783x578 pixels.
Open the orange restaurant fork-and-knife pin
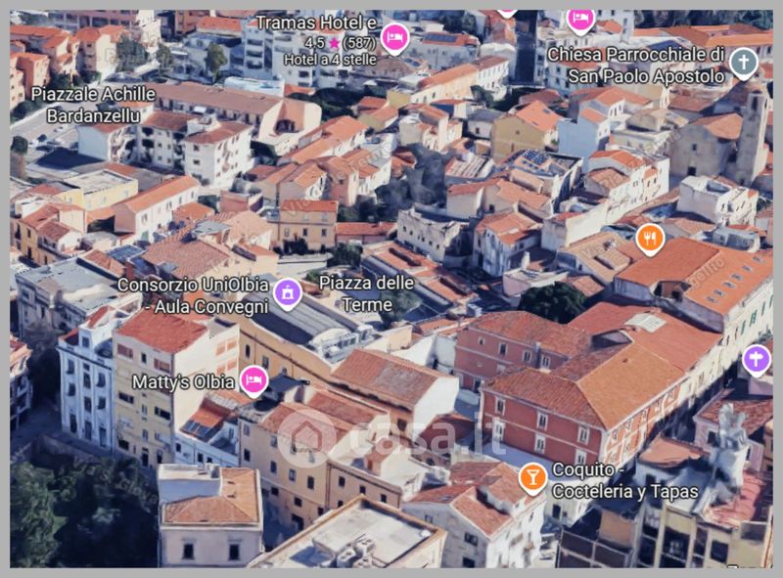tap(650, 238)
